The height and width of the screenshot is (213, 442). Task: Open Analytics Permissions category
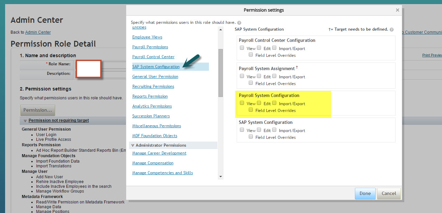point(152,106)
